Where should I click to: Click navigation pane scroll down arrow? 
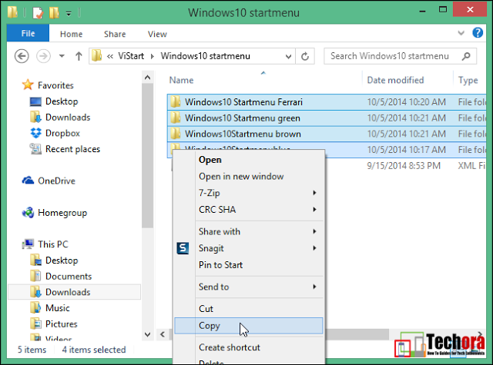147,334
